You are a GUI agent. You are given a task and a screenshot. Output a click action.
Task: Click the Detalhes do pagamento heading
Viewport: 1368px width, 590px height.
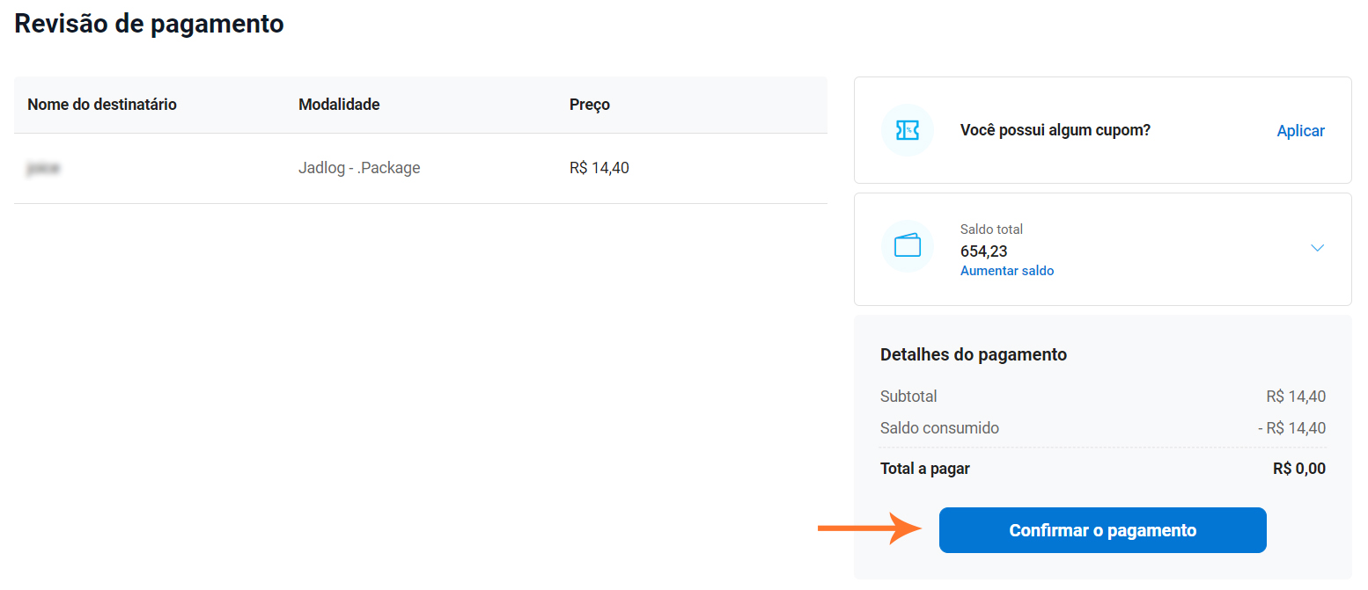coord(973,354)
